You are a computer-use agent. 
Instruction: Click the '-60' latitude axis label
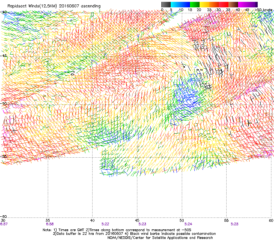[3, 216]
